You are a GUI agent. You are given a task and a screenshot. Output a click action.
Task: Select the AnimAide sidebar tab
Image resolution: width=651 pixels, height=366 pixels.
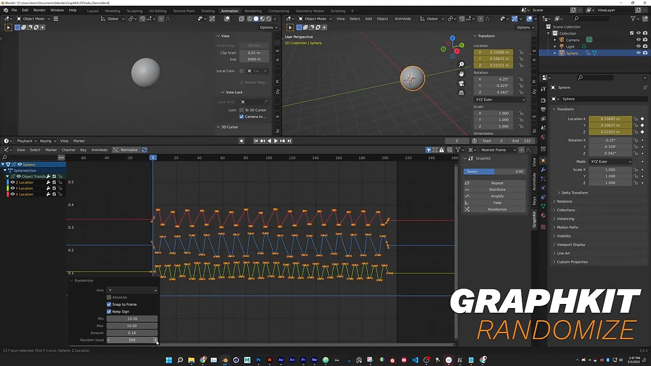point(534,181)
